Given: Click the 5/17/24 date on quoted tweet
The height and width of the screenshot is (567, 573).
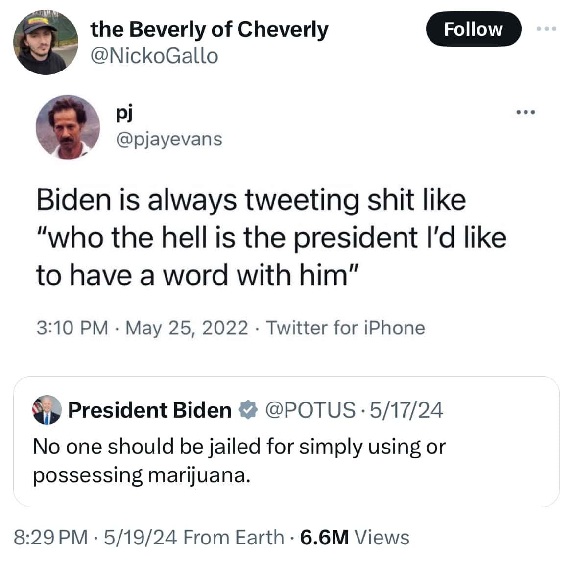Looking at the screenshot, I should tap(406, 410).
